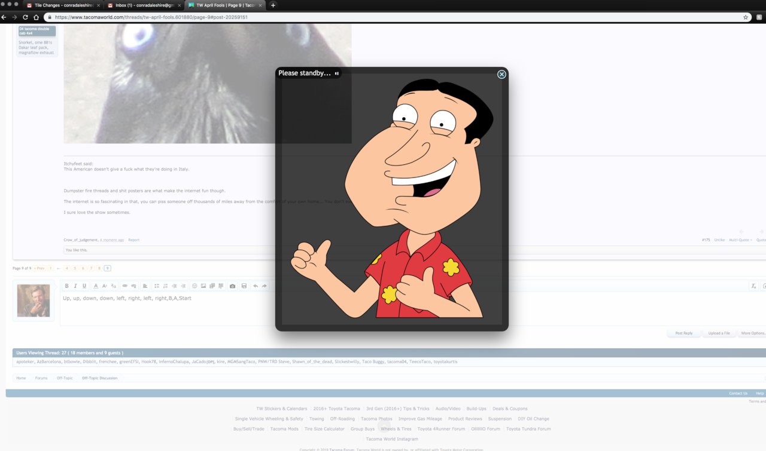This screenshot has width=766, height=451.
Task: Open DIY Oil Change link
Action: 534,419
